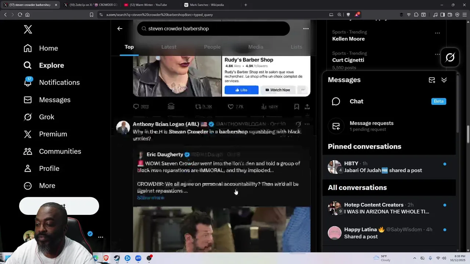This screenshot has width=470, height=264.
Task: Click the Brave Shields icon
Action: click(348, 15)
